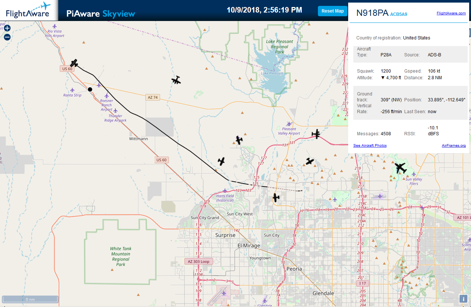The width and height of the screenshot is (471, 307).
Task: Click the Harts Field (historical) airport marker
Action: 225,191
